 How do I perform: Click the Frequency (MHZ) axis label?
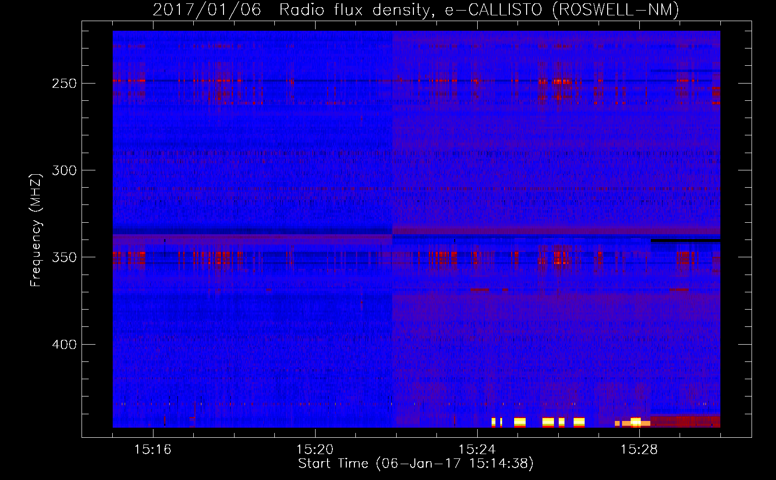tap(36, 230)
